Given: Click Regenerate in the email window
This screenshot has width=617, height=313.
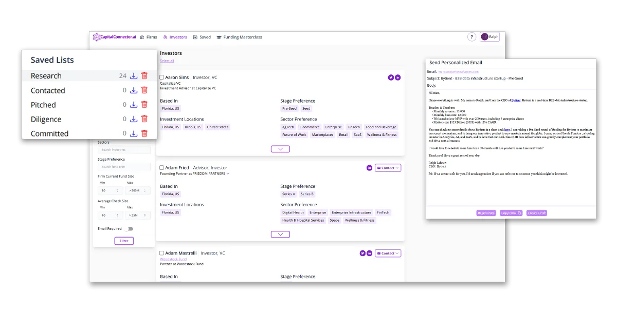Looking at the screenshot, I should [486, 213].
